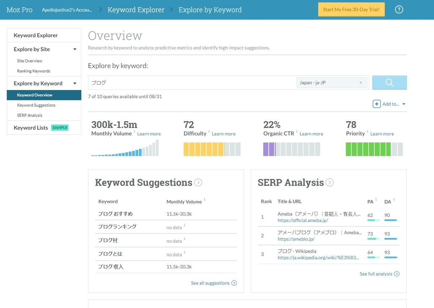This screenshot has width=434, height=308.
Task: Click Ameba（アメーバ）result title
Action: pyautogui.click(x=319, y=214)
